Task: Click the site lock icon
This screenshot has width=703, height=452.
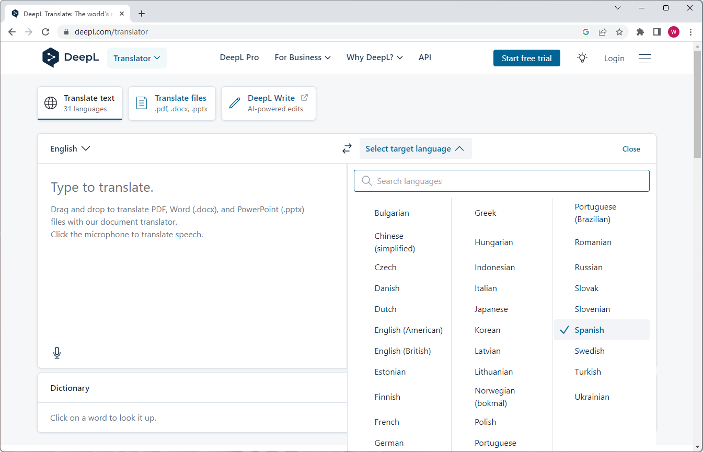Action: tap(66, 32)
